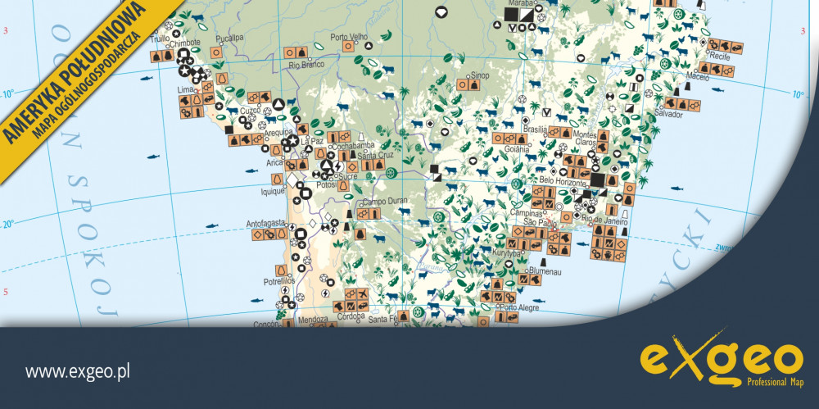Click the Potrerillos city label

coord(279,281)
